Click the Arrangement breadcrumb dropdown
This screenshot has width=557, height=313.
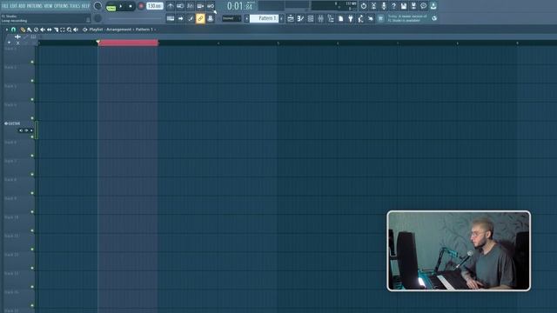[x=118, y=30]
